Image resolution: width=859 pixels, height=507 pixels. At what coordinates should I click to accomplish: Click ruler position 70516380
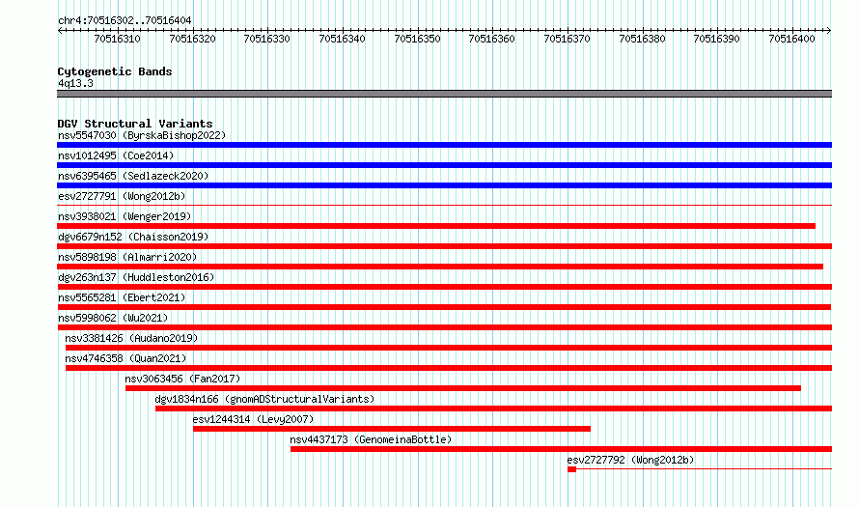(642, 39)
